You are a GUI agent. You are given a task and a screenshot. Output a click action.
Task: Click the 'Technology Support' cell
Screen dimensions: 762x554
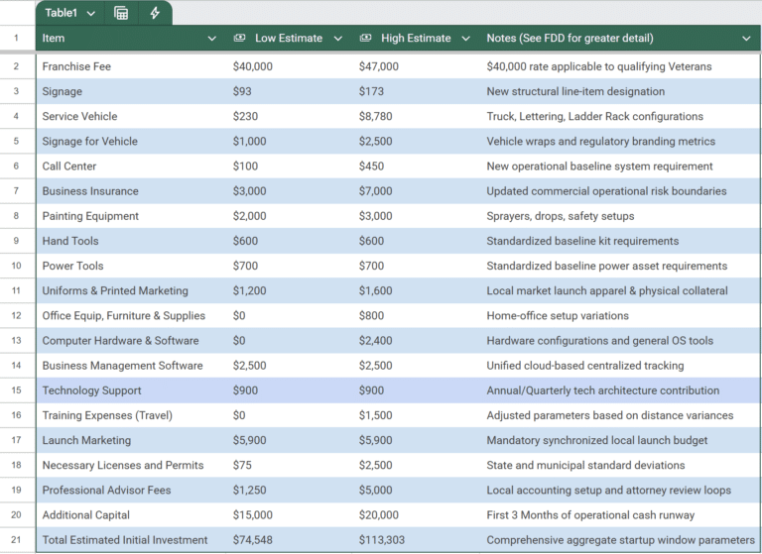coord(131,390)
